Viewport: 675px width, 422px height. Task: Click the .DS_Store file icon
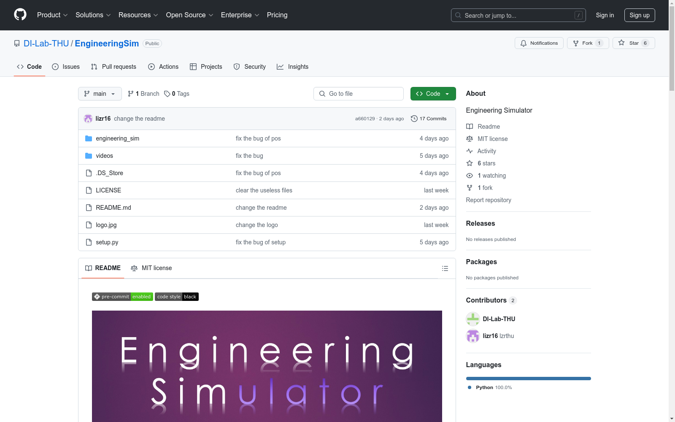tap(89, 173)
